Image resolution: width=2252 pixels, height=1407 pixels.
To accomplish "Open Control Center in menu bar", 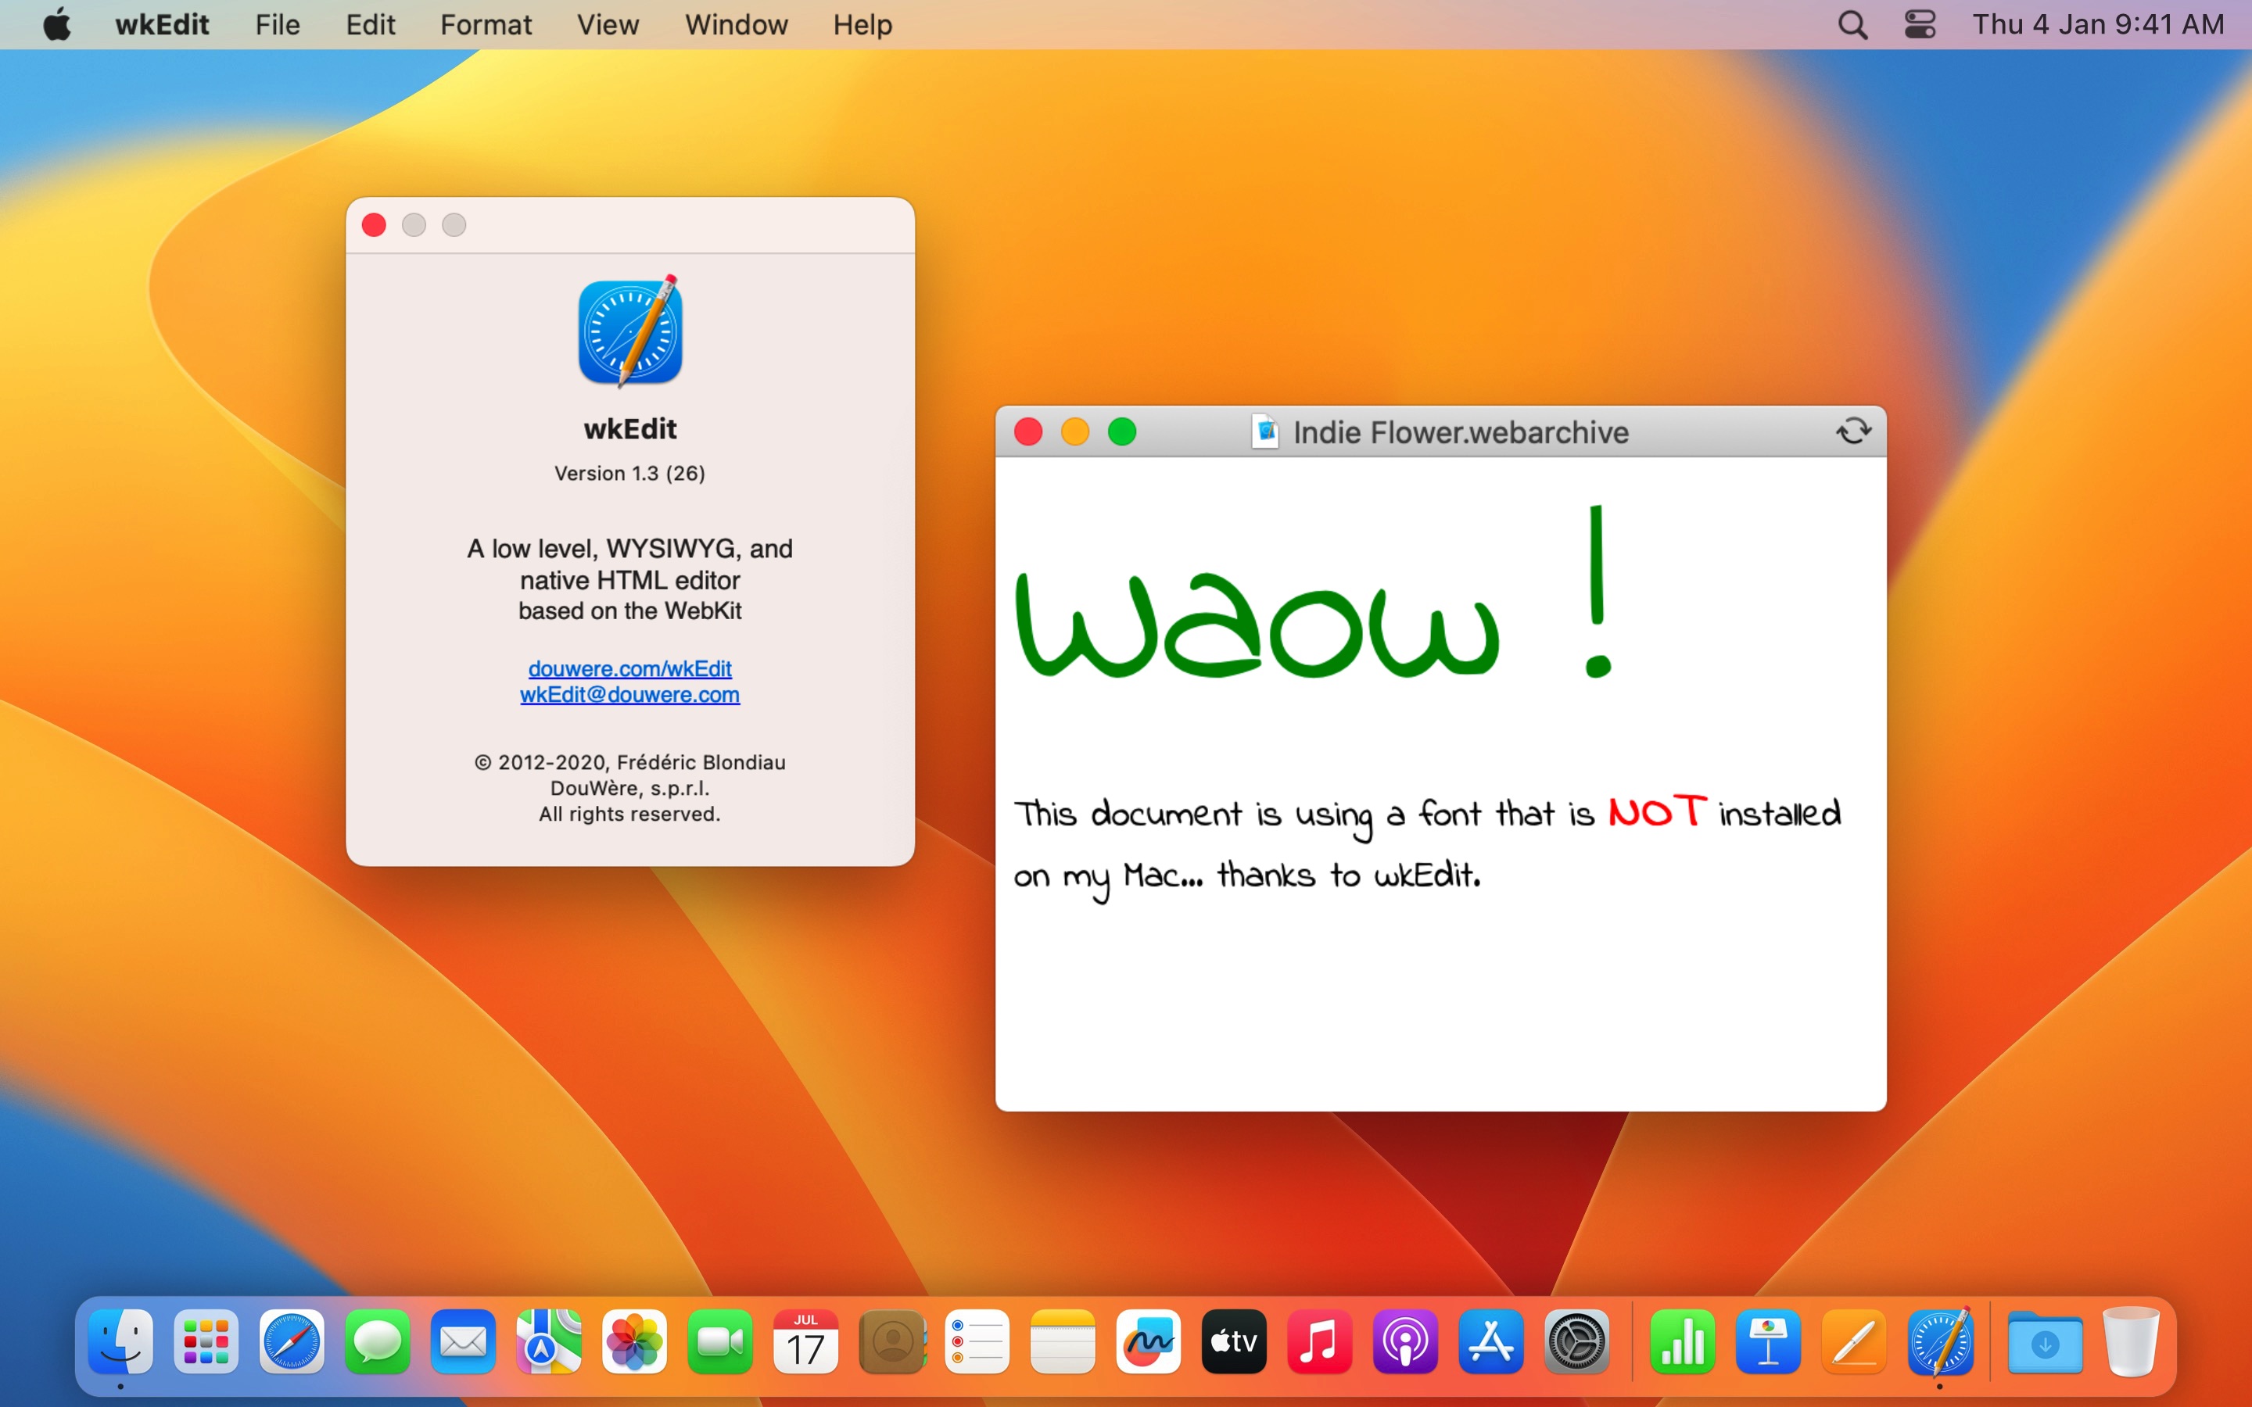I will point(1920,24).
